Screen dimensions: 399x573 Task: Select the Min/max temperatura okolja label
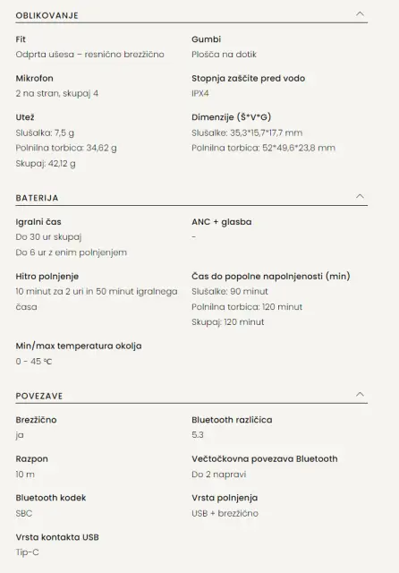pos(79,346)
